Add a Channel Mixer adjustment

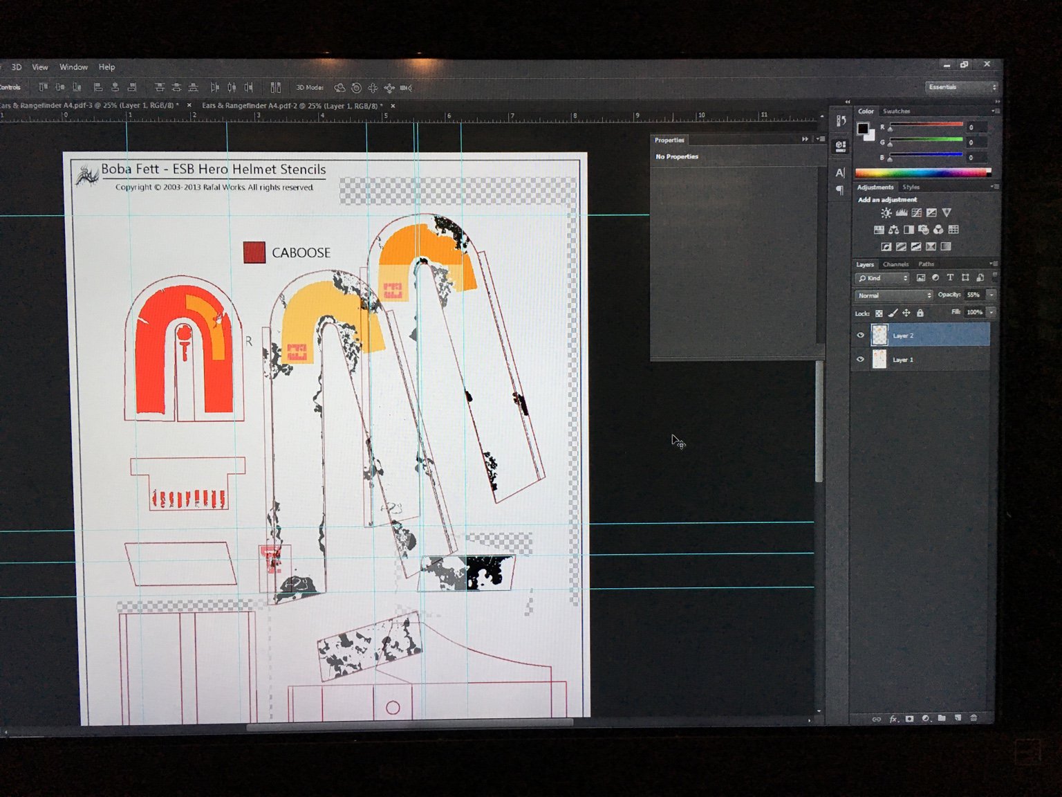coord(938,230)
